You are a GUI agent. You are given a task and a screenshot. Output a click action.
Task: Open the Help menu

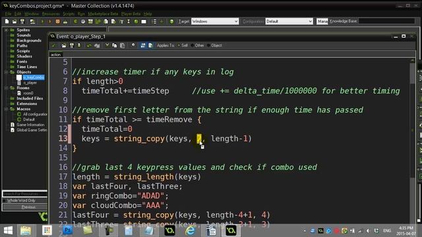(148, 14)
